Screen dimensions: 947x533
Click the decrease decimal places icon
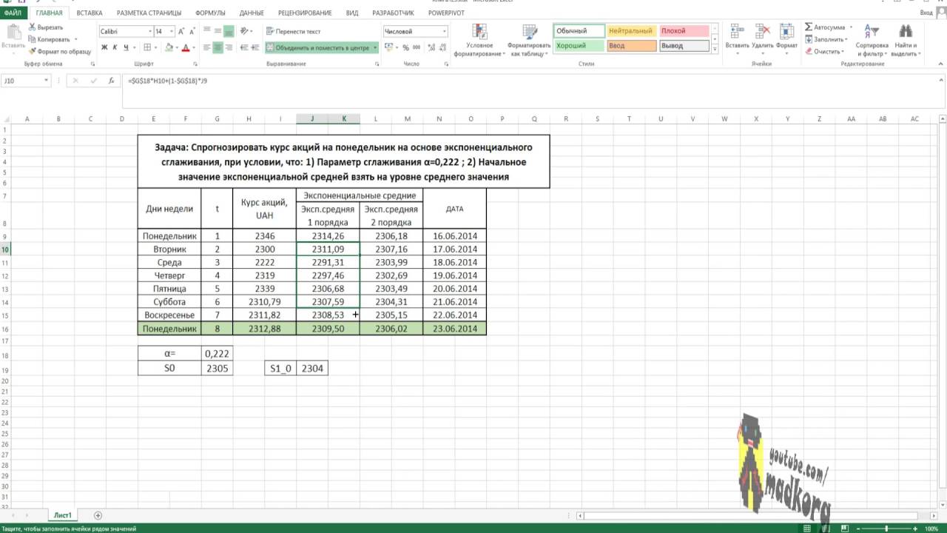click(x=442, y=47)
